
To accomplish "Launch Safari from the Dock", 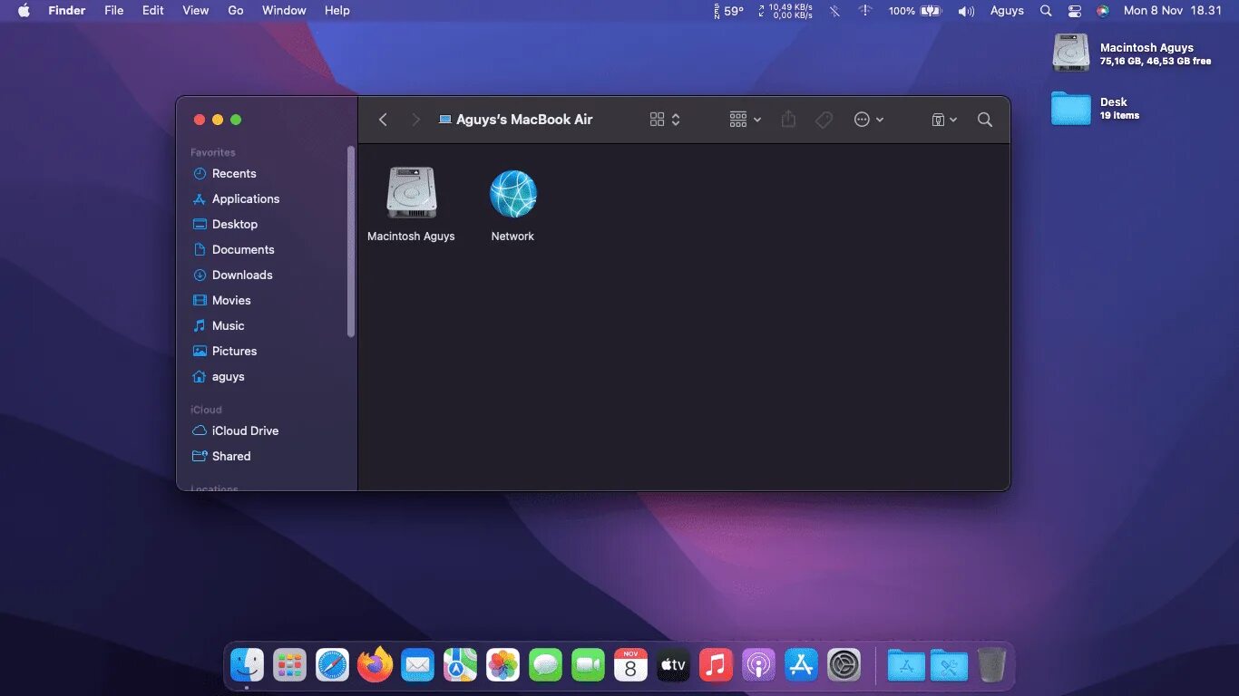I will pos(332,666).
